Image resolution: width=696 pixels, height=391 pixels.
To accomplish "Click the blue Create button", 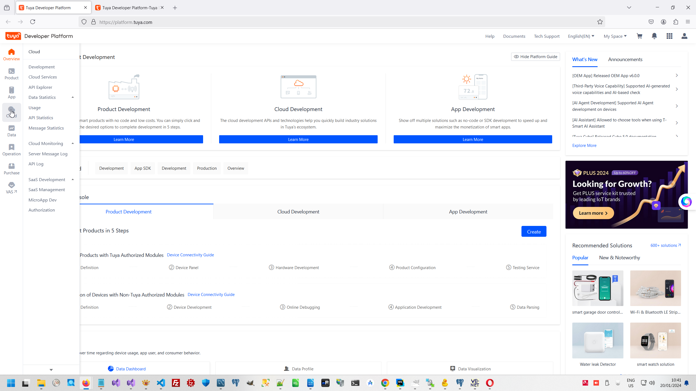I will [534, 232].
